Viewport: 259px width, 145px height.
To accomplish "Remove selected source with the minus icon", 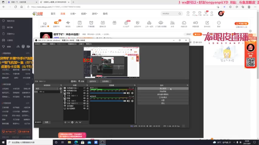I will tap(69, 122).
